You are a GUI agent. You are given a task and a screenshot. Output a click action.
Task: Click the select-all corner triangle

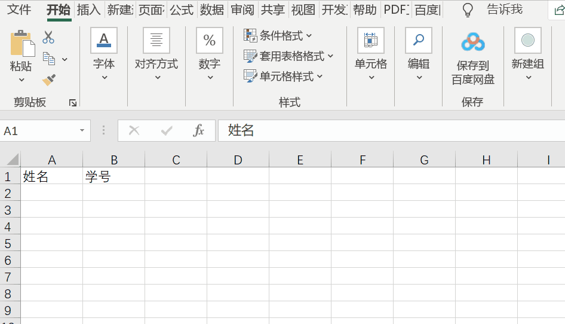coord(13,159)
